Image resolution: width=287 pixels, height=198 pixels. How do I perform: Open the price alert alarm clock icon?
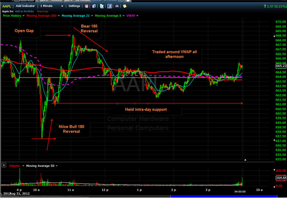[x=86, y=6]
